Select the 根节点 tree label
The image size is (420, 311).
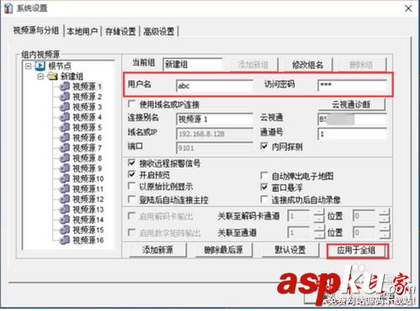click(60, 66)
